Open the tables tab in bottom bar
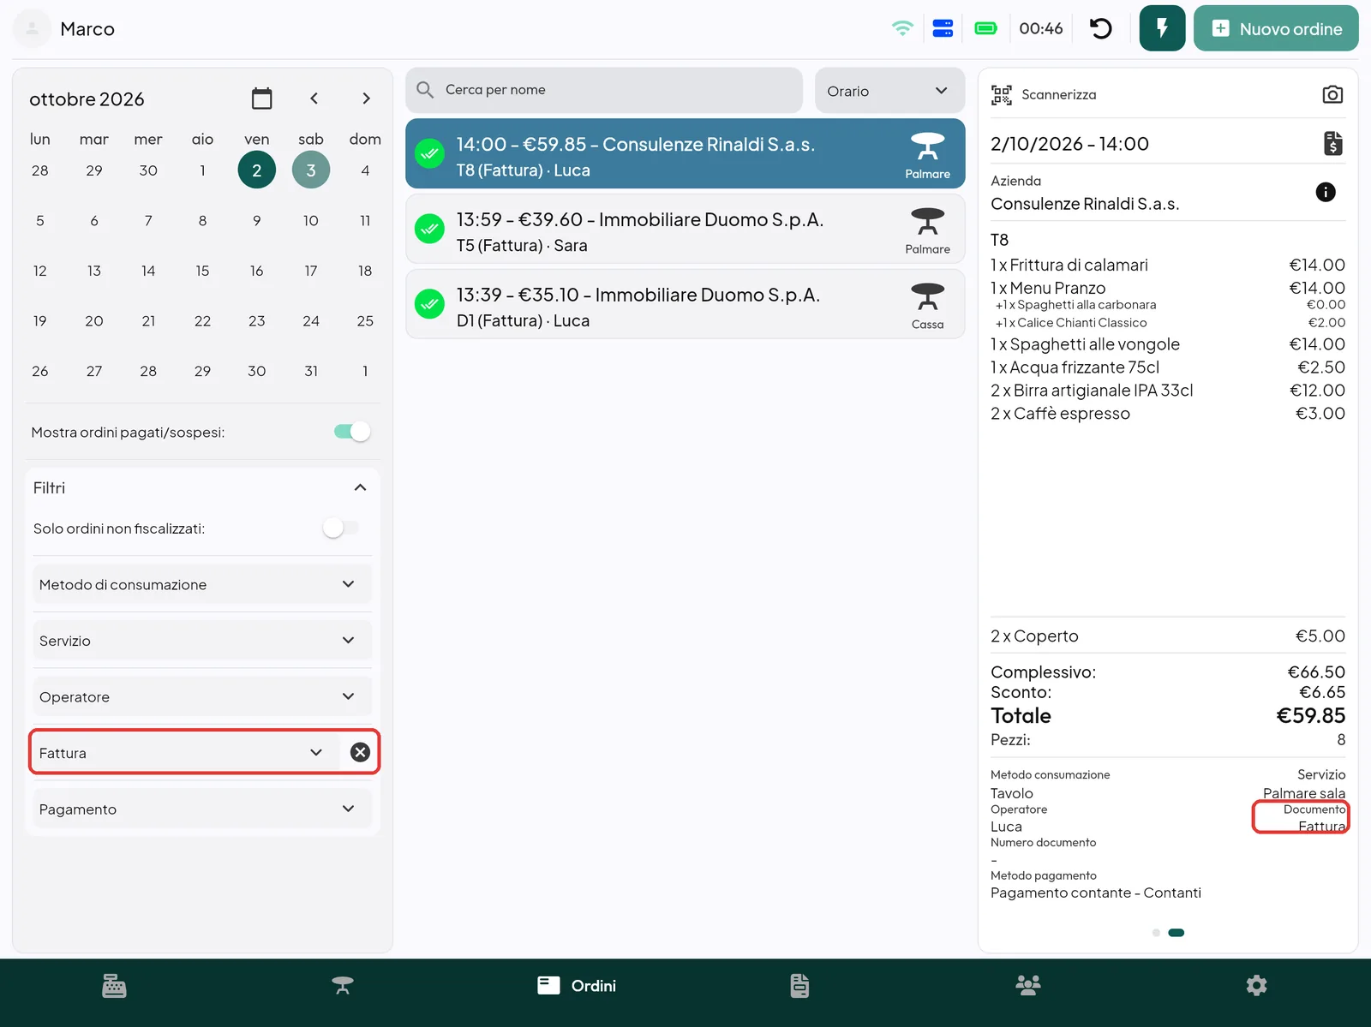 pyautogui.click(x=343, y=986)
